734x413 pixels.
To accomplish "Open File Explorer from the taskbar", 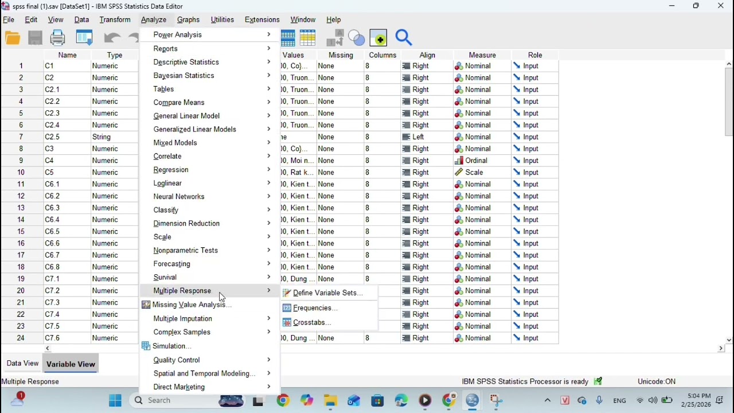I will [330, 400].
